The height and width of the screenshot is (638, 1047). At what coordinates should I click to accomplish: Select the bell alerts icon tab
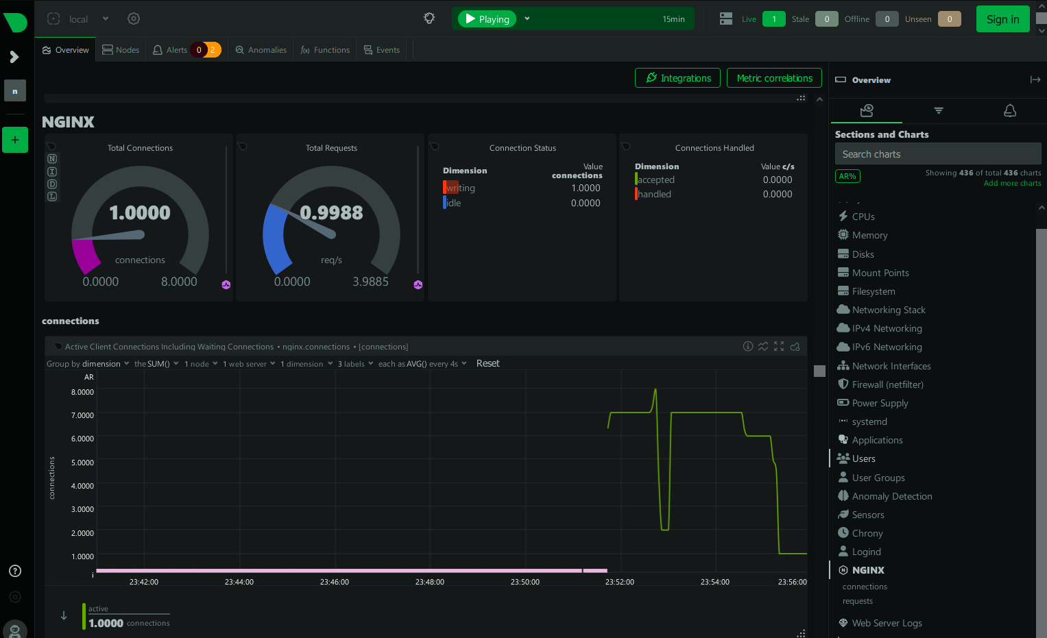pyautogui.click(x=1010, y=110)
